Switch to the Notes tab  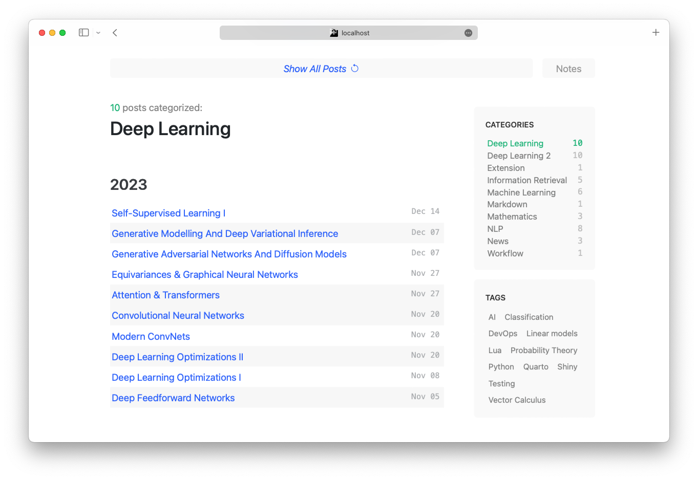tap(568, 69)
